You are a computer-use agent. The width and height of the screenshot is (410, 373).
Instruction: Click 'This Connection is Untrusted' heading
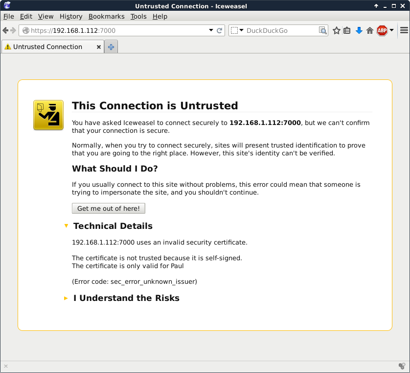tap(155, 105)
